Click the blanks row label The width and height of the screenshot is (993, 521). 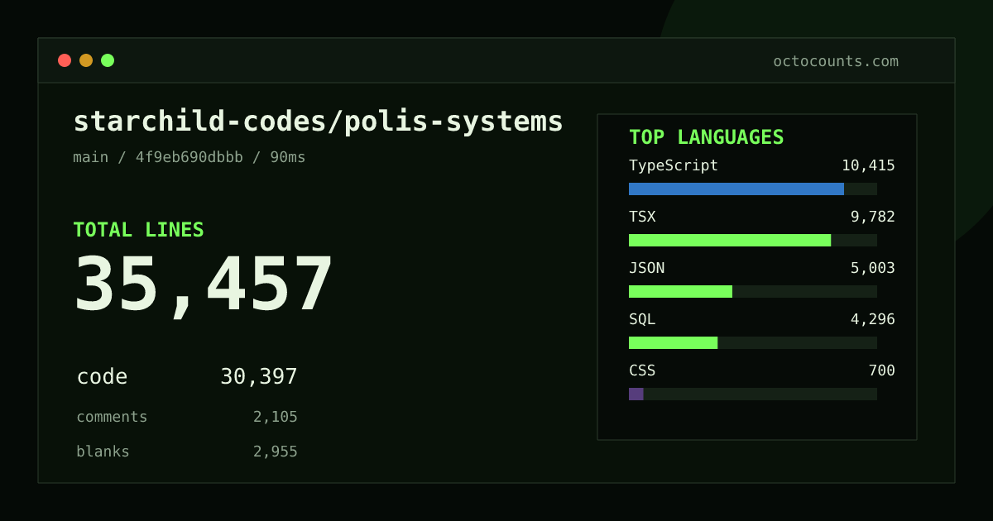[103, 452]
